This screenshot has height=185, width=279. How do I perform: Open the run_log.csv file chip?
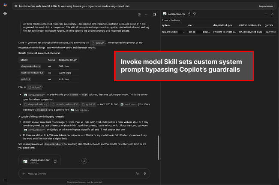click(x=79, y=110)
